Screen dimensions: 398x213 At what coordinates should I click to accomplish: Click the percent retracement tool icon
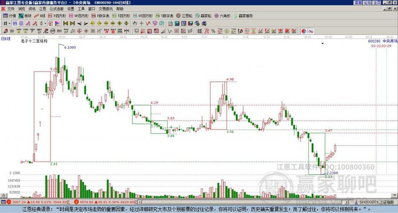[x=213, y=31]
